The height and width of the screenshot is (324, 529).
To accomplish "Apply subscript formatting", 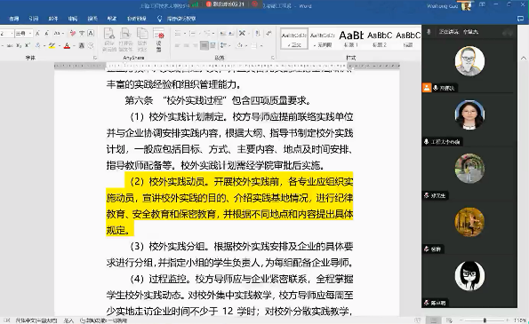I will coord(19,45).
